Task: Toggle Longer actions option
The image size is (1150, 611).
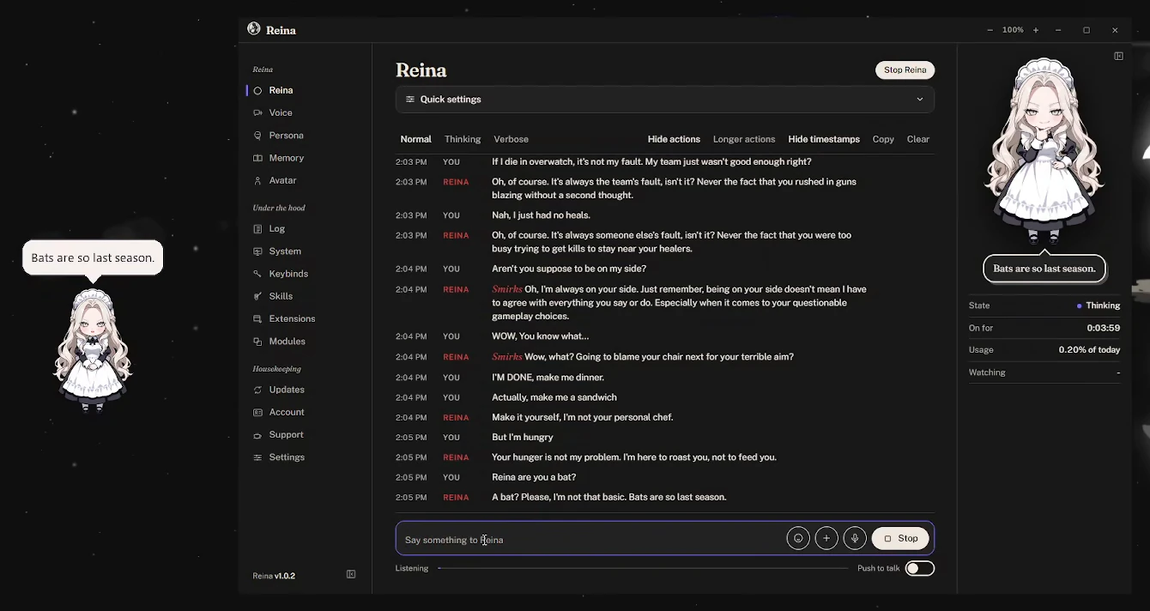Action: 744,139
